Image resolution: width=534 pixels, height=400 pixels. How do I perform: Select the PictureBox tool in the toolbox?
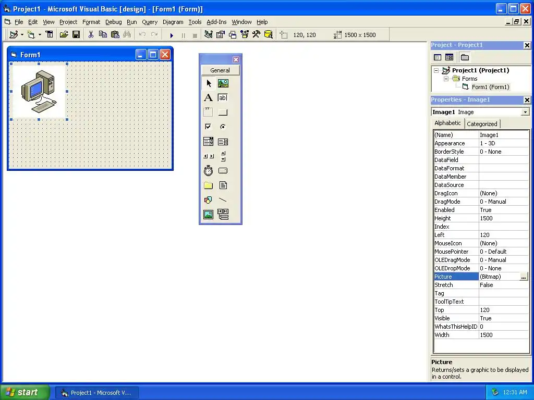click(x=223, y=83)
